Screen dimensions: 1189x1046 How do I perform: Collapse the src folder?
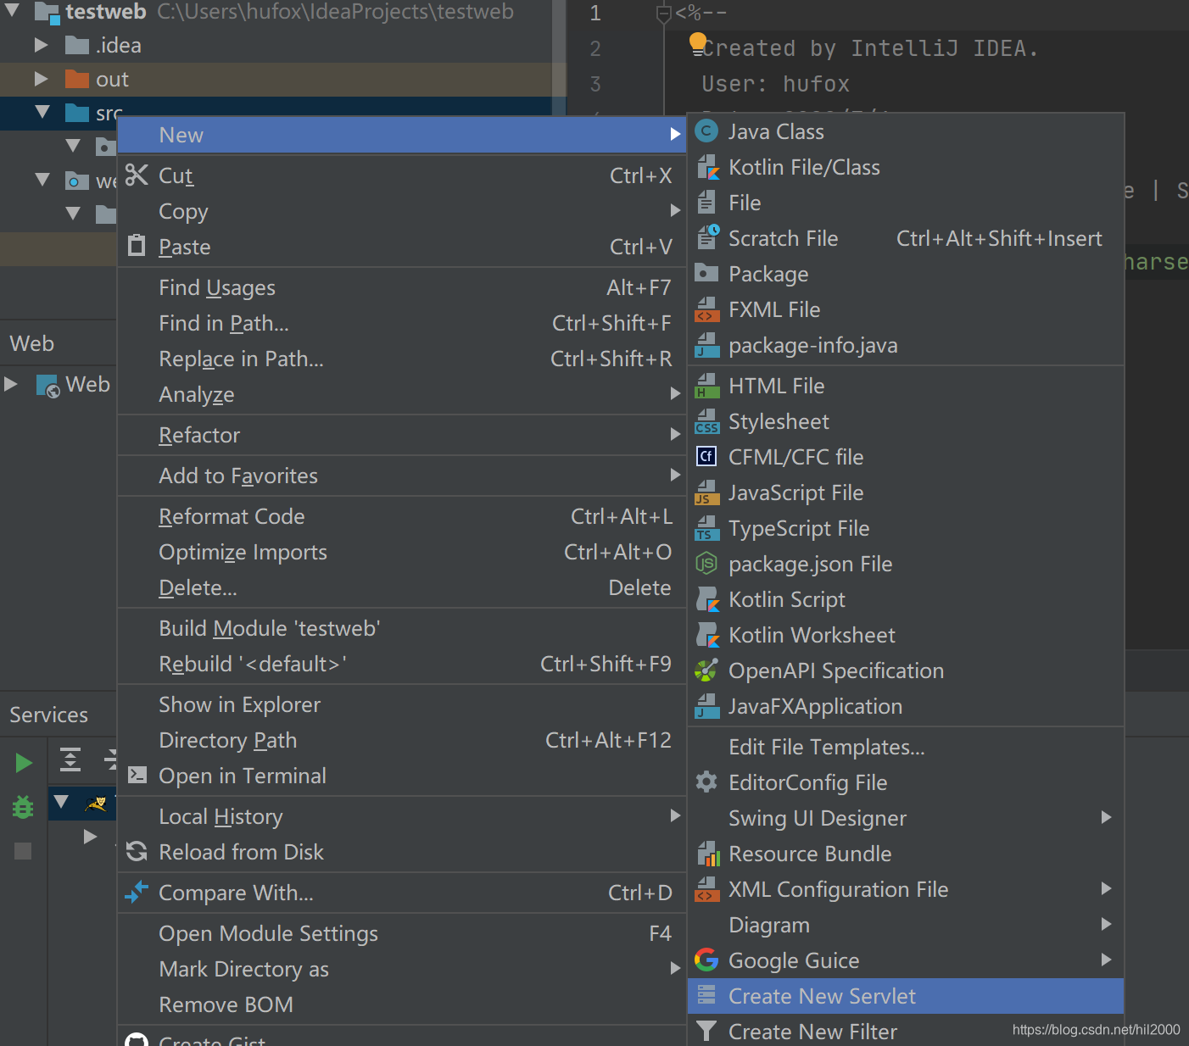(42, 111)
